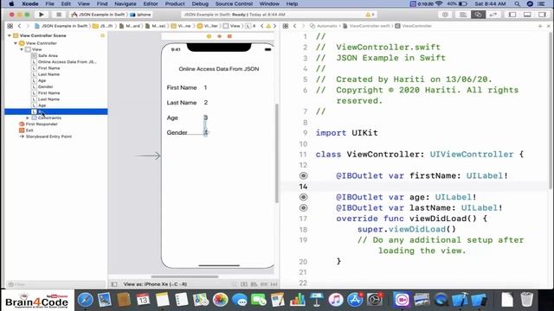This screenshot has height=311, width=554.
Task: Open the Navigate menu
Action: click(126, 3)
